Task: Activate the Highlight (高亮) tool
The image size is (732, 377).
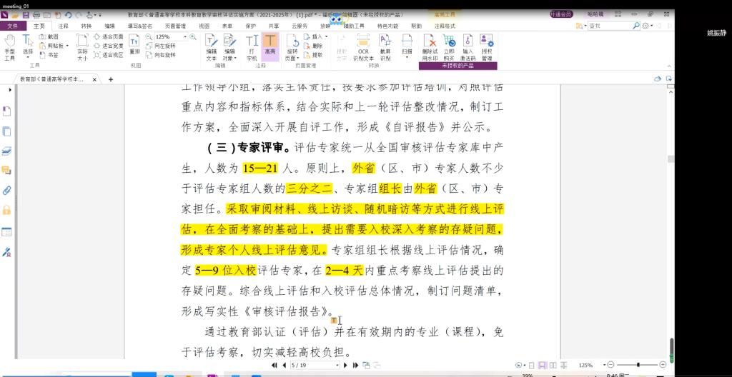Action: point(269,46)
